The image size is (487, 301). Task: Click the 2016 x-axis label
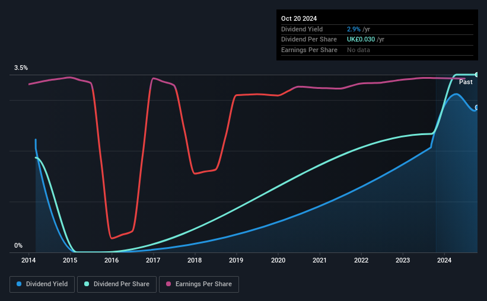coord(112,260)
